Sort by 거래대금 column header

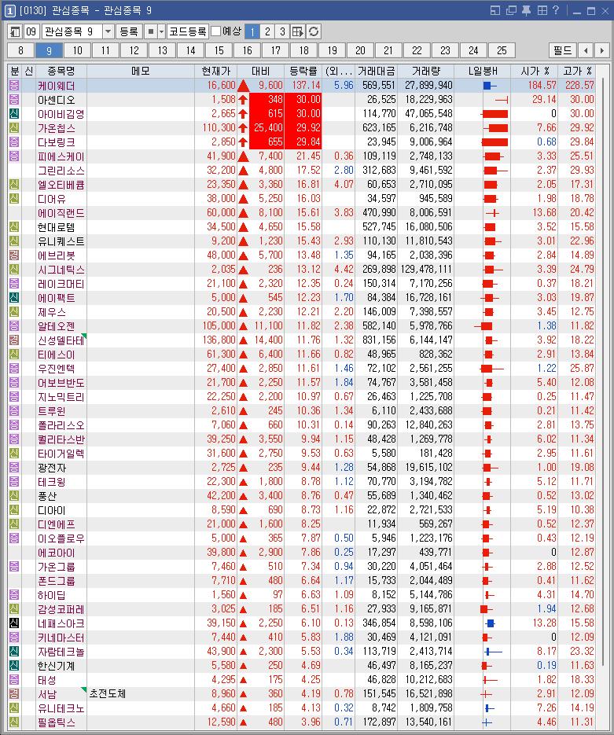(x=377, y=72)
